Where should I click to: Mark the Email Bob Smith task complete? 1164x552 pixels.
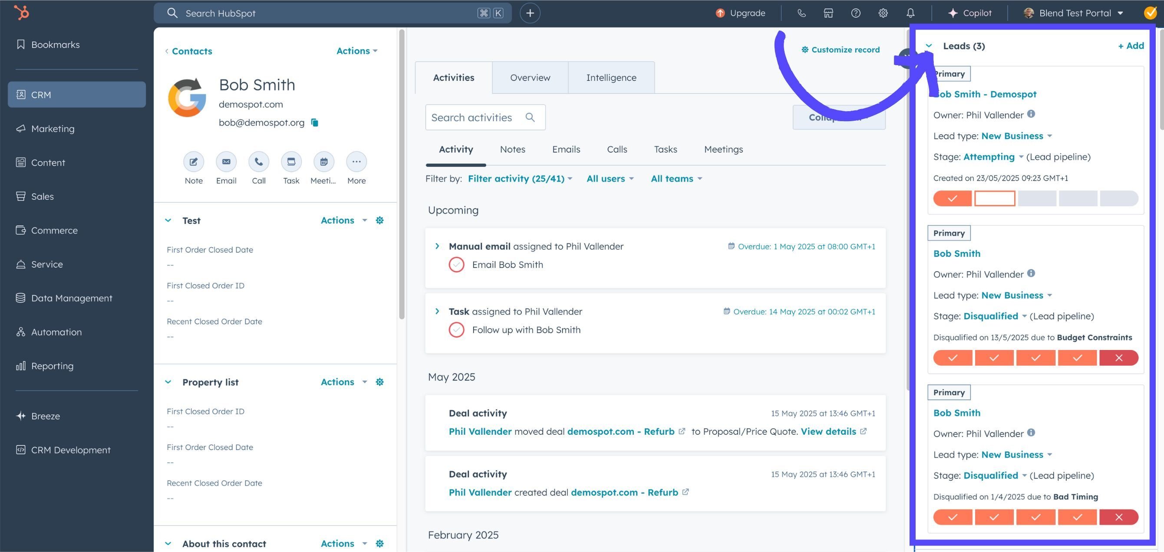[x=456, y=264]
